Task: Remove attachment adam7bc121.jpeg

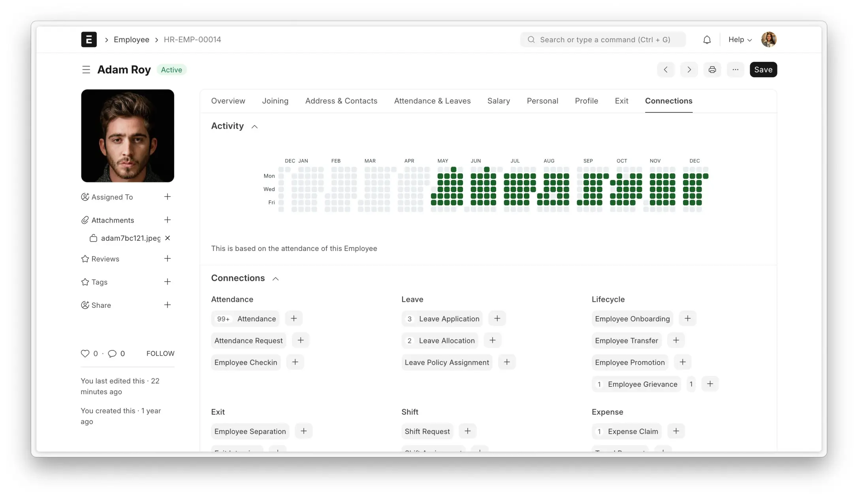Action: (x=167, y=238)
